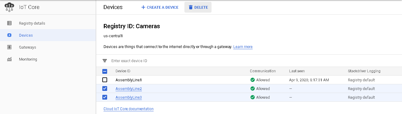Click the Devices page title
The width and height of the screenshot is (402, 114).
[x=113, y=7]
